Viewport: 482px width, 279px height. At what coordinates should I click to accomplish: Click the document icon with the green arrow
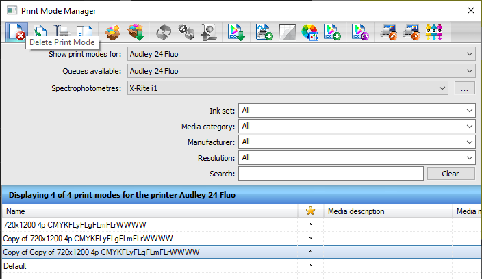[40, 31]
